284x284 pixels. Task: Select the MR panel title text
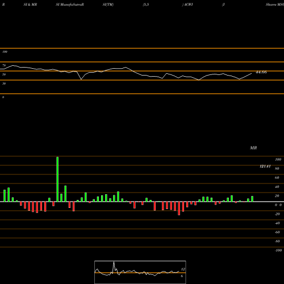click(x=253, y=148)
